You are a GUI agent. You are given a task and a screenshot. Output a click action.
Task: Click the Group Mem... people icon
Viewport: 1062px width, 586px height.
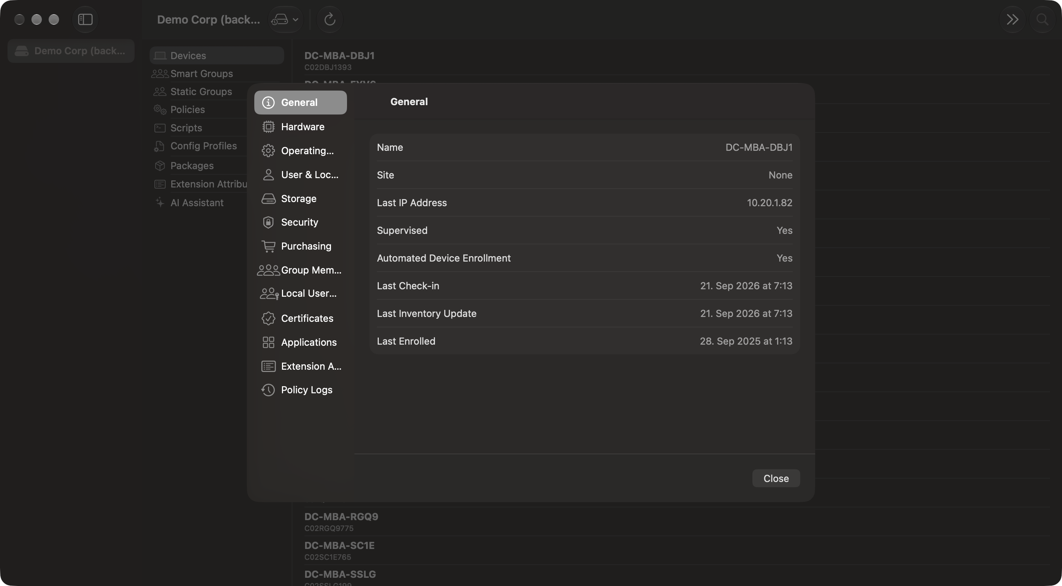[268, 270]
